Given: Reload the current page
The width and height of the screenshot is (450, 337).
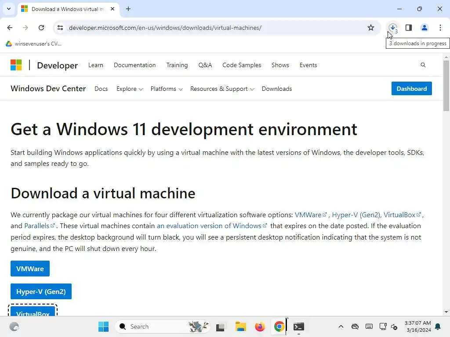Looking at the screenshot, I should point(41,28).
